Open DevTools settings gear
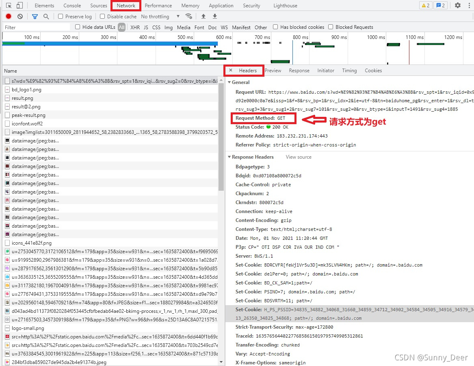Viewport: 474px width, 366px height. click(458, 5)
